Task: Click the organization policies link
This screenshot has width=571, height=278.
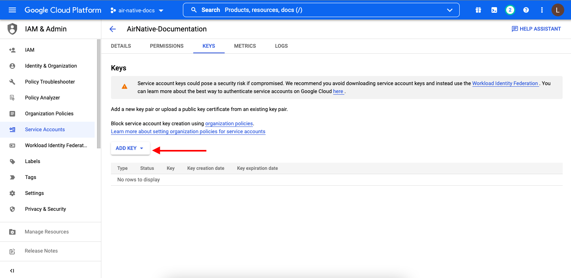Action: tap(229, 124)
